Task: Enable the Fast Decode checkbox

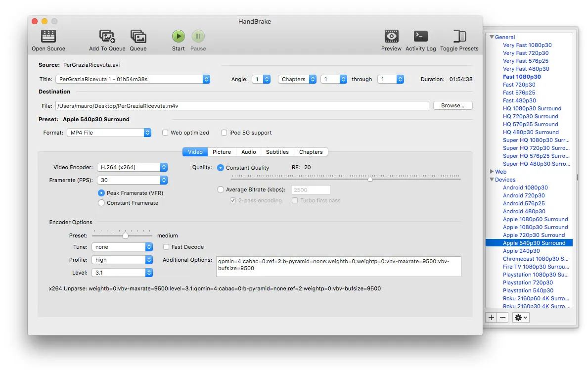Action: coord(166,247)
